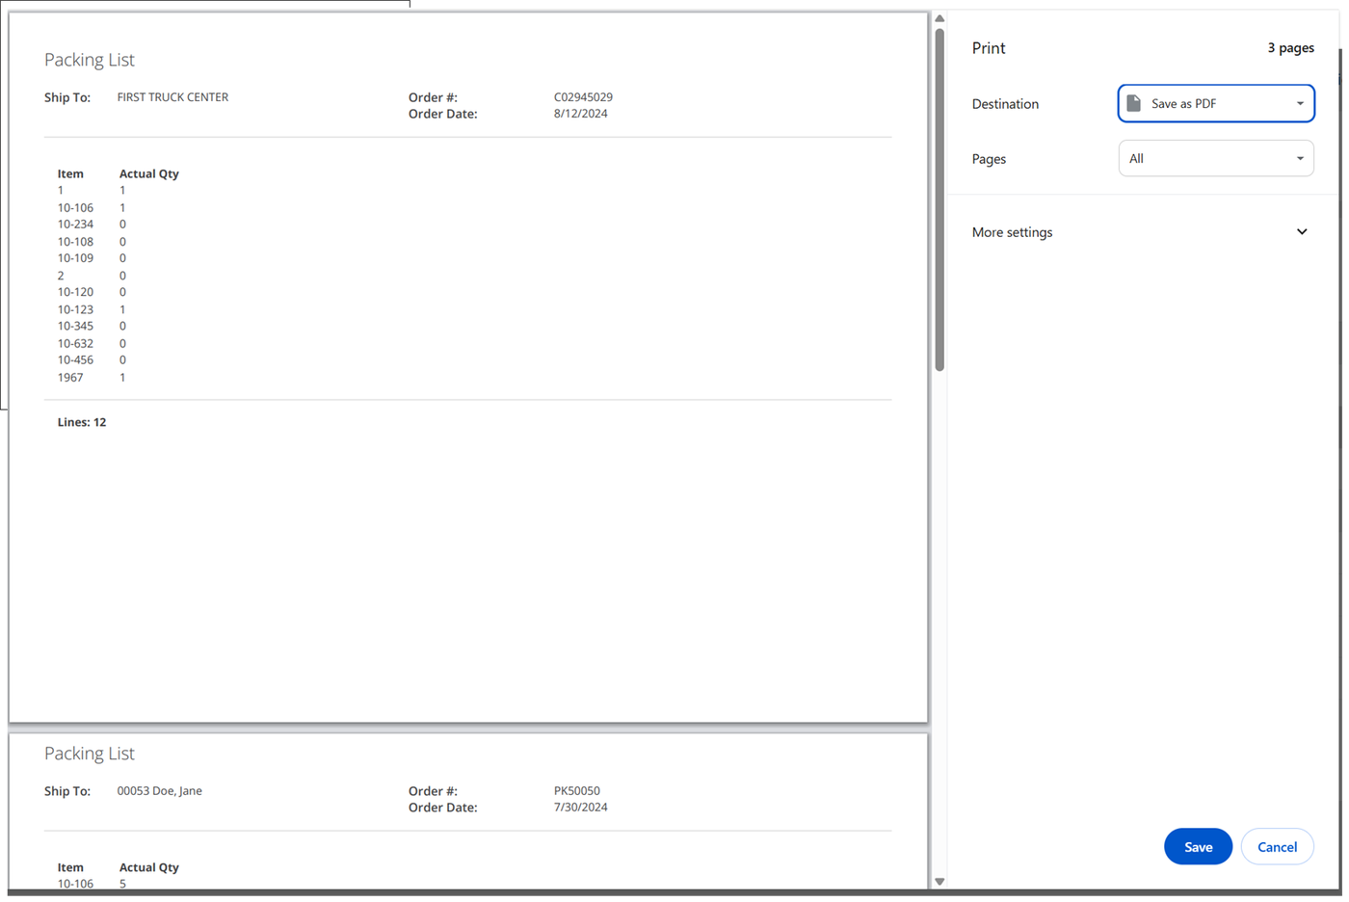
Task: Click item 10-120 in the packing list
Action: 75,292
